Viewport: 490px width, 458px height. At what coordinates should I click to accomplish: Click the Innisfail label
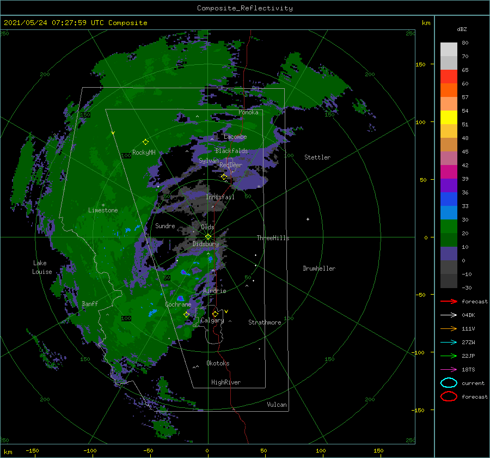(220, 197)
